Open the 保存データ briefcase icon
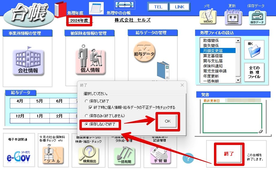Viewport: 276px width, 174px height. tap(257, 17)
